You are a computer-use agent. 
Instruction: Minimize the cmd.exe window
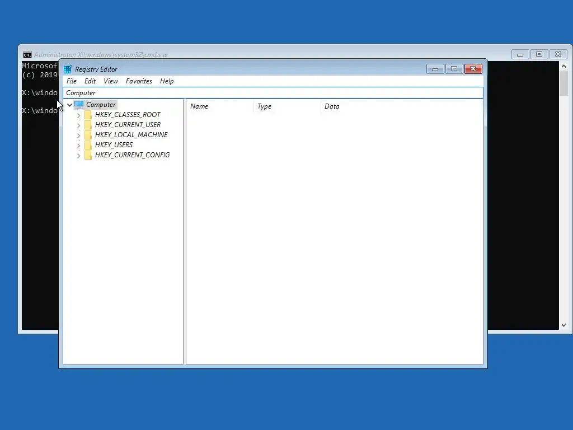pyautogui.click(x=520, y=54)
